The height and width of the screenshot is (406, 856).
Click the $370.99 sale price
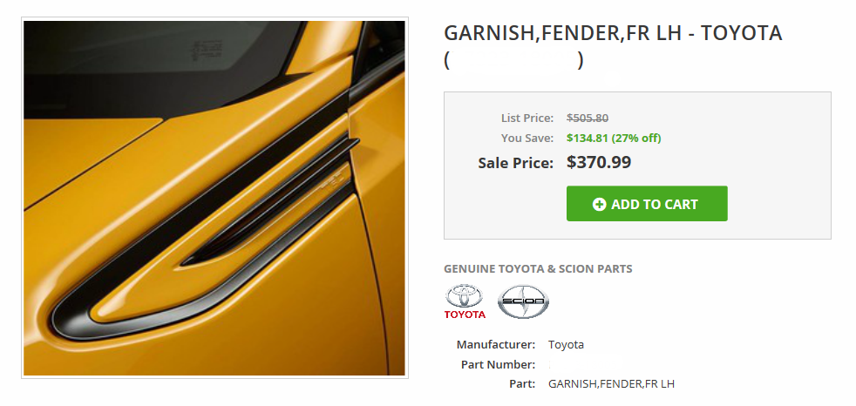pyautogui.click(x=599, y=162)
